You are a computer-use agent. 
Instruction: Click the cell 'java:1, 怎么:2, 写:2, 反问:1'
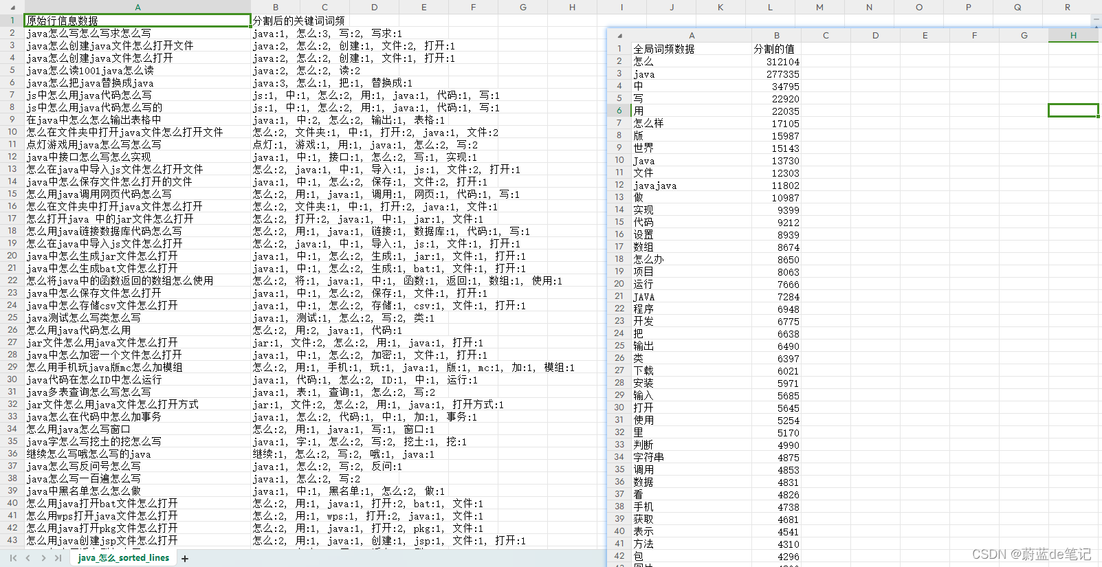click(x=327, y=466)
